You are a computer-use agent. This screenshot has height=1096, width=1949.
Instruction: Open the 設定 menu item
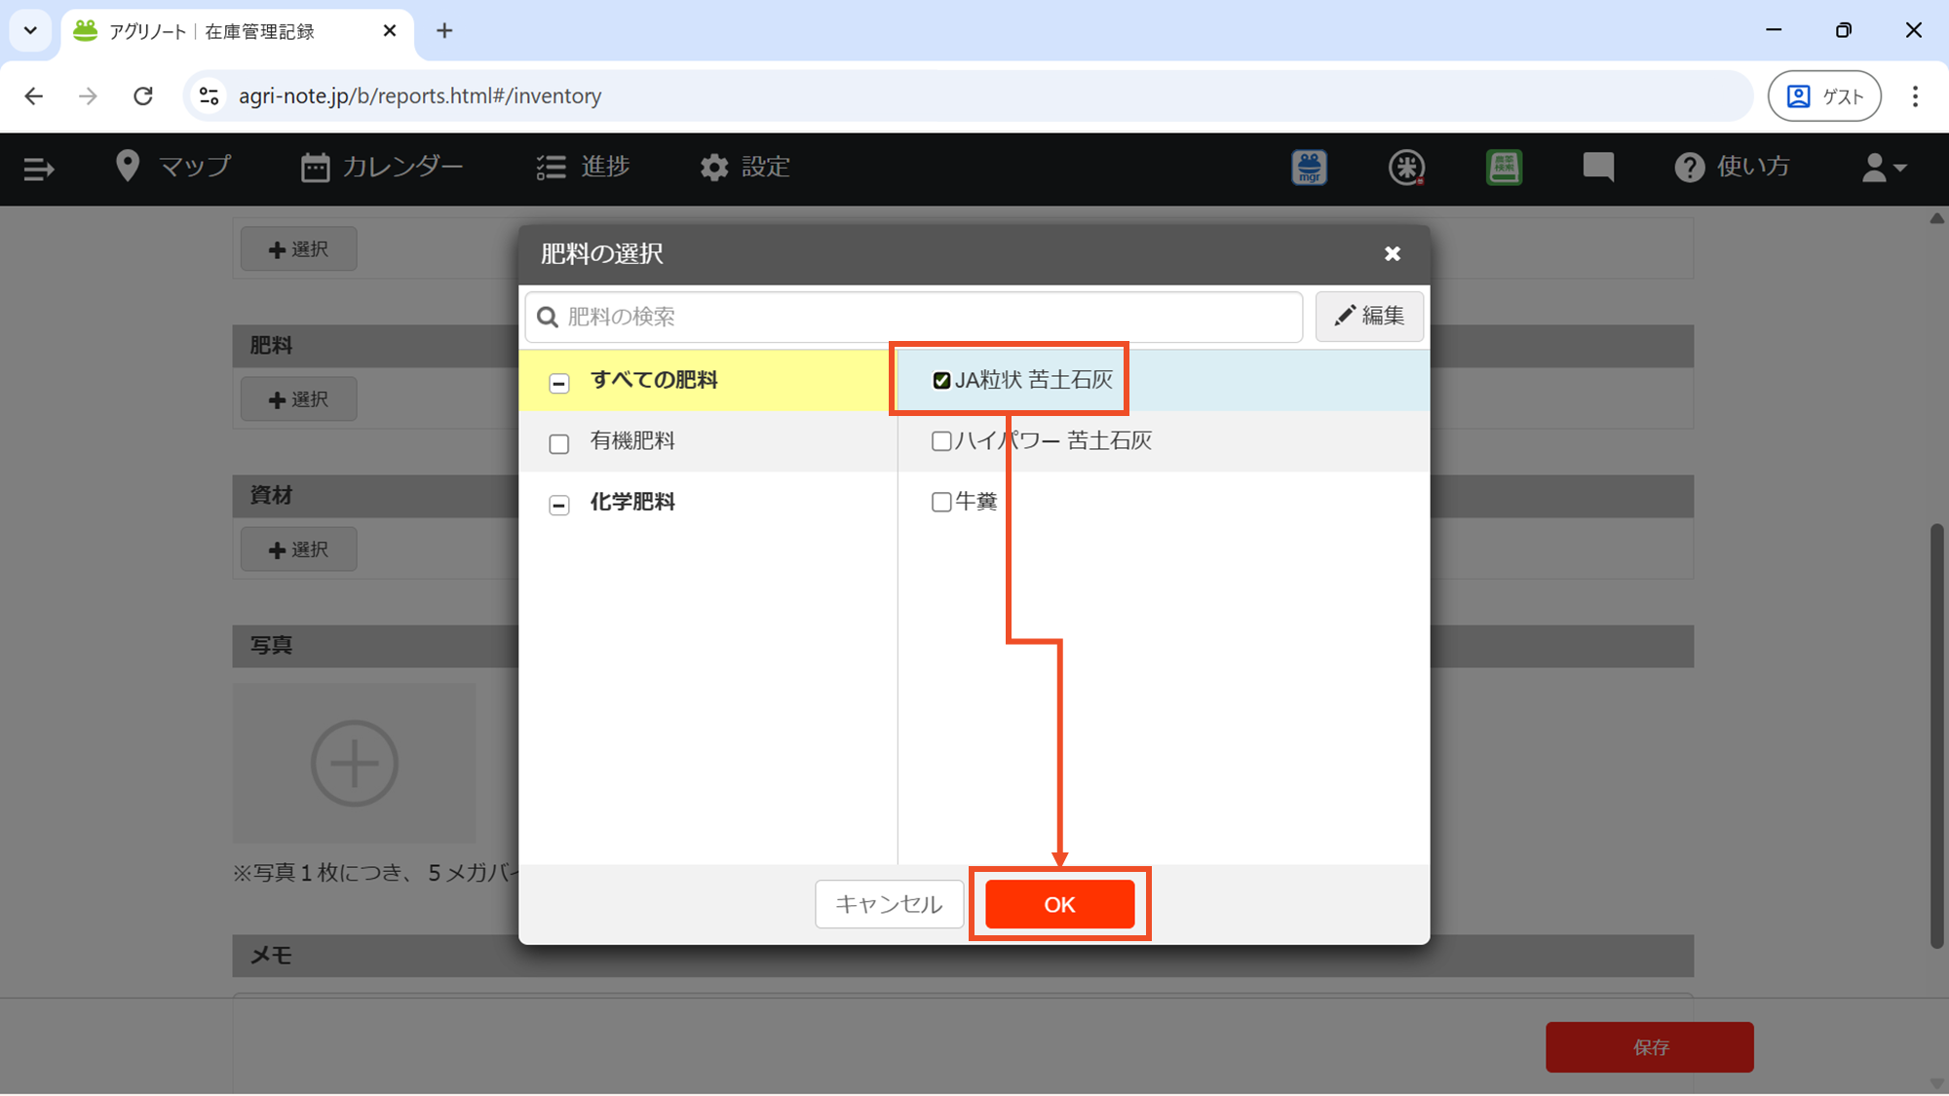pyautogui.click(x=745, y=167)
